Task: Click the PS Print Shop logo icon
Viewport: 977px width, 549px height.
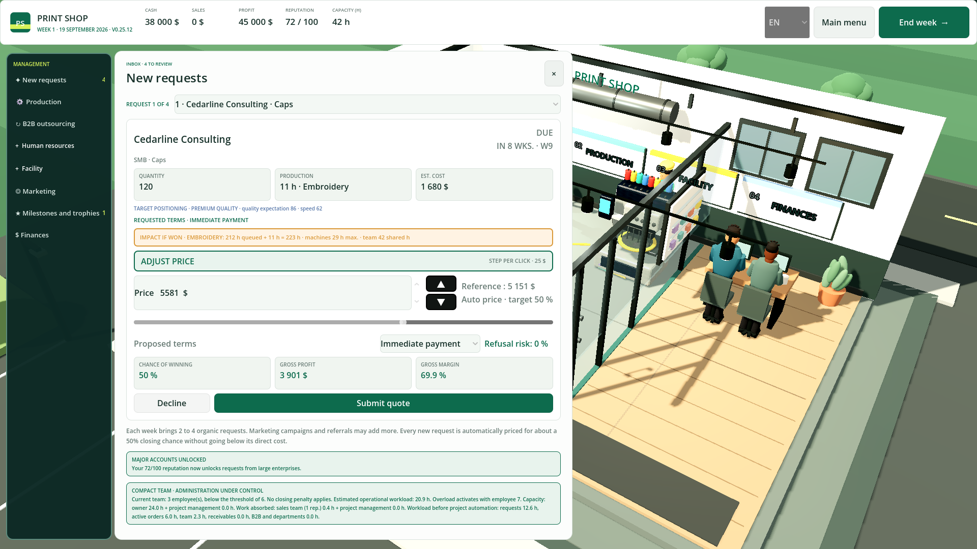Action: [x=20, y=22]
